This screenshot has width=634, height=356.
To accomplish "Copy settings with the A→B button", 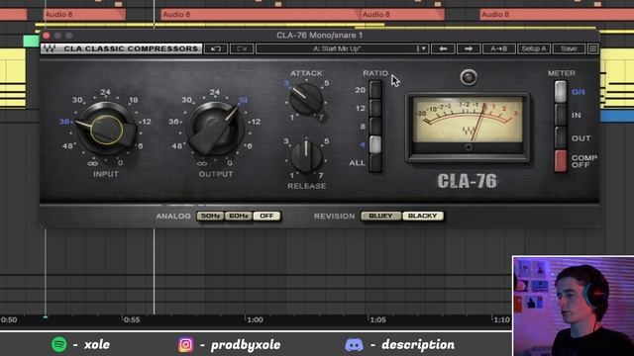I will click(x=498, y=48).
